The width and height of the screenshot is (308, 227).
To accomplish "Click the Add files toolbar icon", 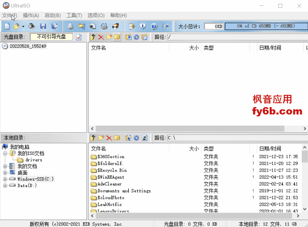I will pos(132,26).
